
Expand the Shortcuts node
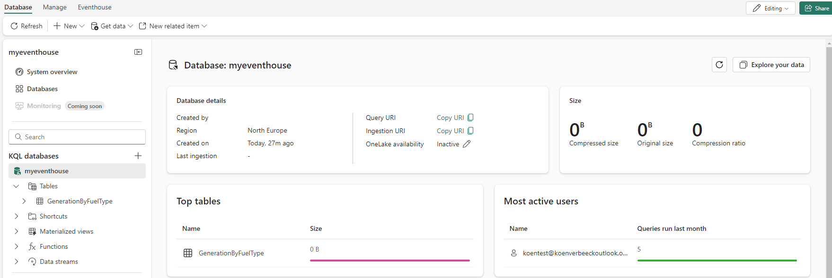coord(16,216)
